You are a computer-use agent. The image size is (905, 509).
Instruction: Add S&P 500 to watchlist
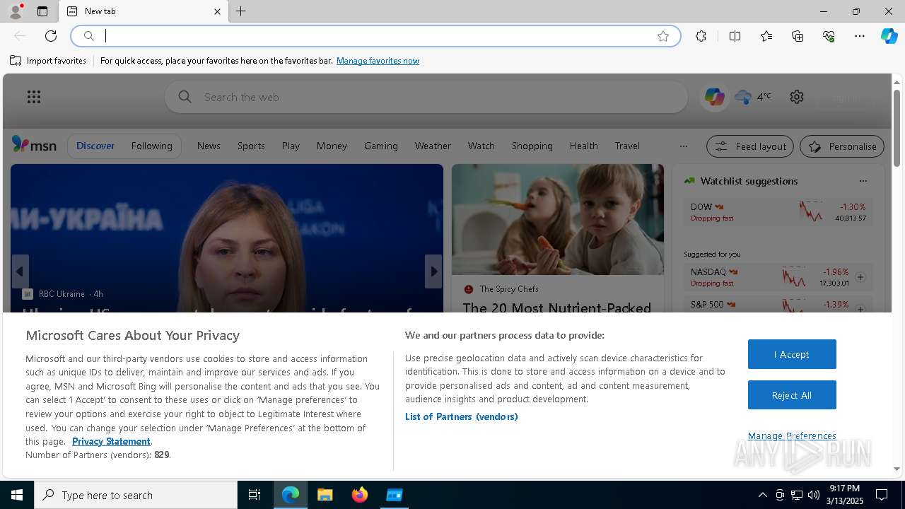tap(860, 309)
